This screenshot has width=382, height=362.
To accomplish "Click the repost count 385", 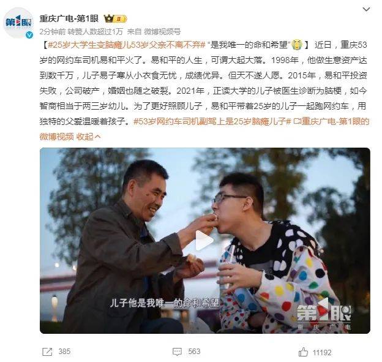I will tap(64, 352).
